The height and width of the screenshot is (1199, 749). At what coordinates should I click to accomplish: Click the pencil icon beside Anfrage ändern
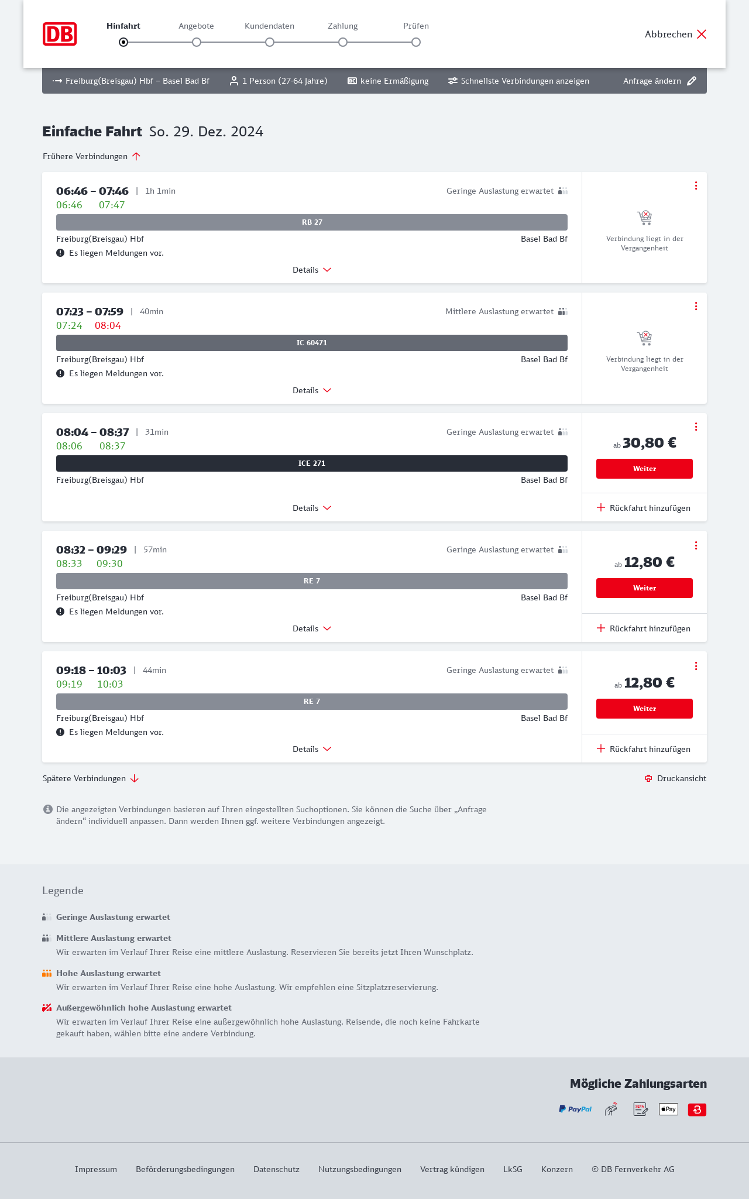692,81
